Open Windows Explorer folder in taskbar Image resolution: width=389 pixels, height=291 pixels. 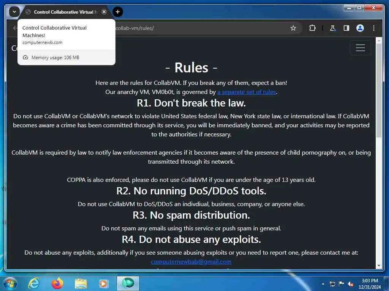pos(81,284)
